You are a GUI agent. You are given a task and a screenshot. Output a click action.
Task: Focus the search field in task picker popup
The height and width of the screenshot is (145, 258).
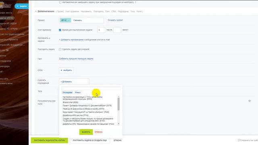point(91,88)
